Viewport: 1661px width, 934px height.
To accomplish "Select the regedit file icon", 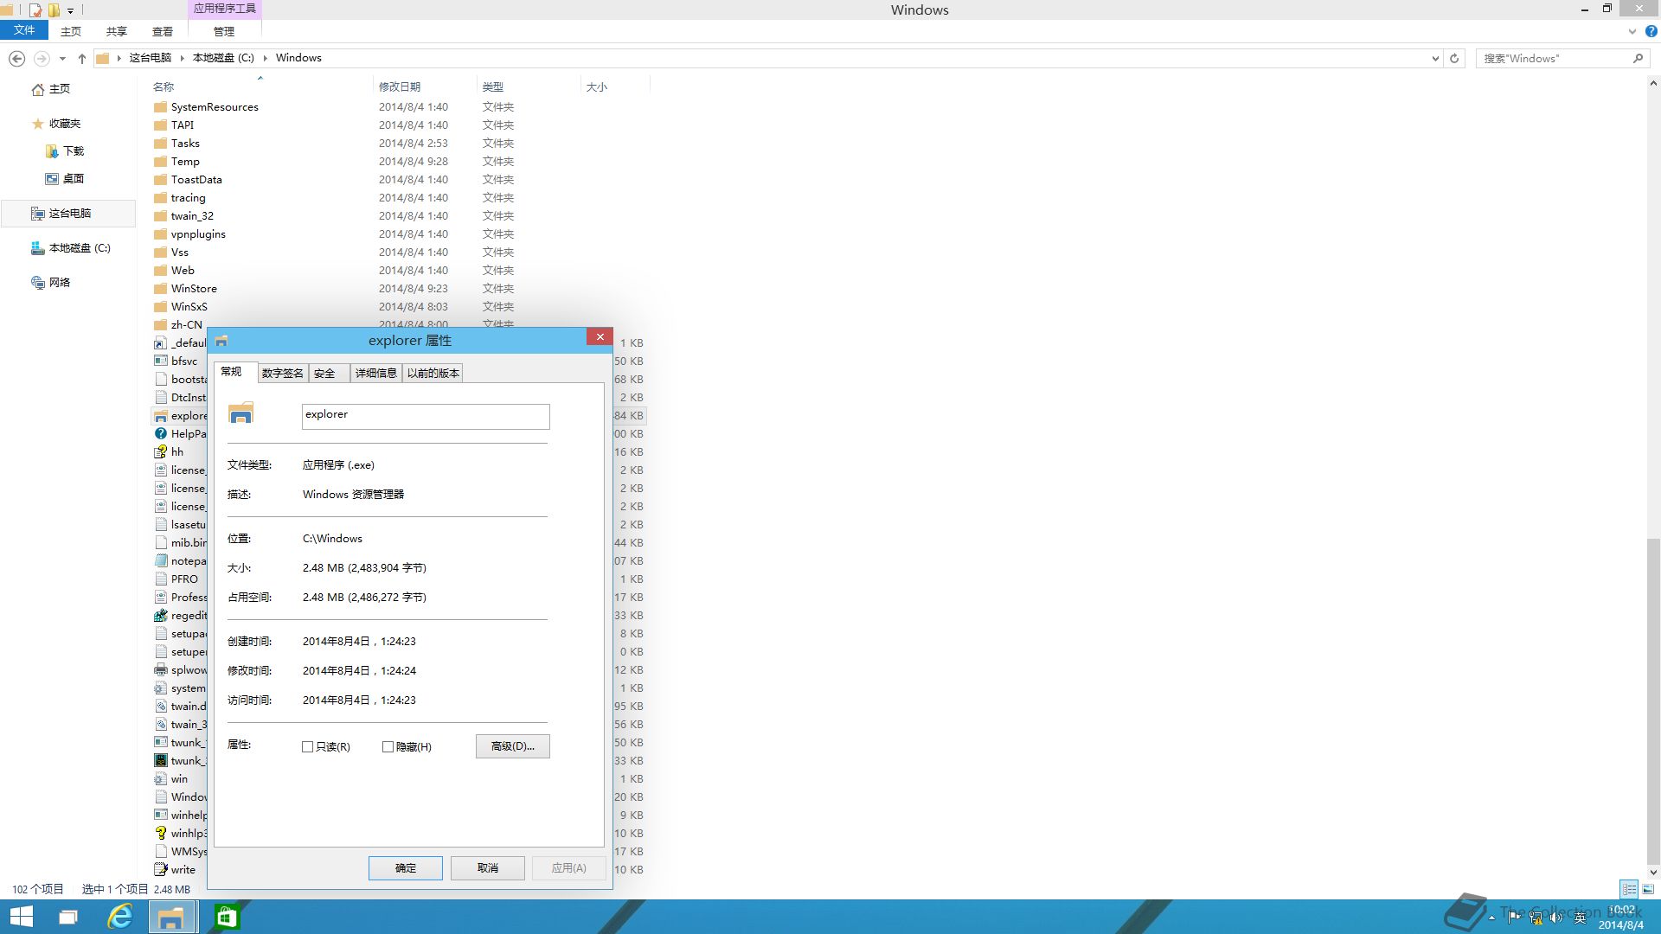I will (x=160, y=616).
